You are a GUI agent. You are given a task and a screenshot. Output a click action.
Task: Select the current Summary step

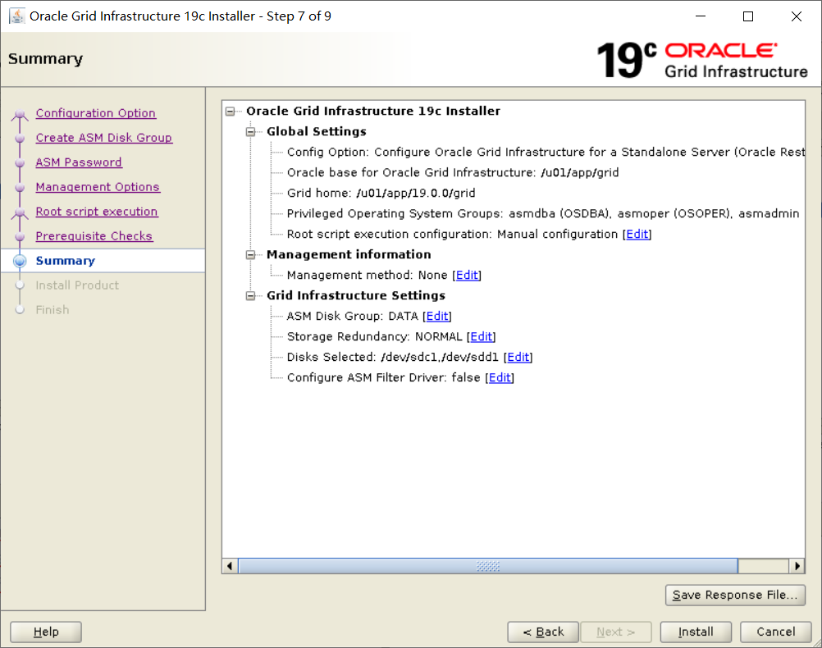pyautogui.click(x=65, y=261)
